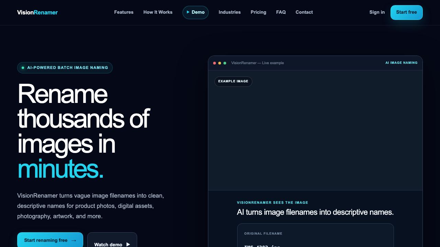Image resolution: width=440 pixels, height=247 pixels.
Task: Click Sign in
Action: [x=377, y=12]
